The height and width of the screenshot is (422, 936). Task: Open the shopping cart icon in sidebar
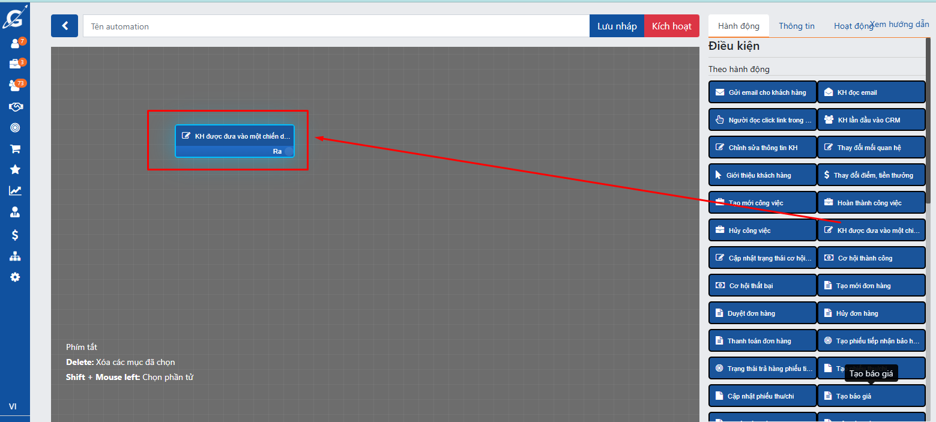(15, 149)
